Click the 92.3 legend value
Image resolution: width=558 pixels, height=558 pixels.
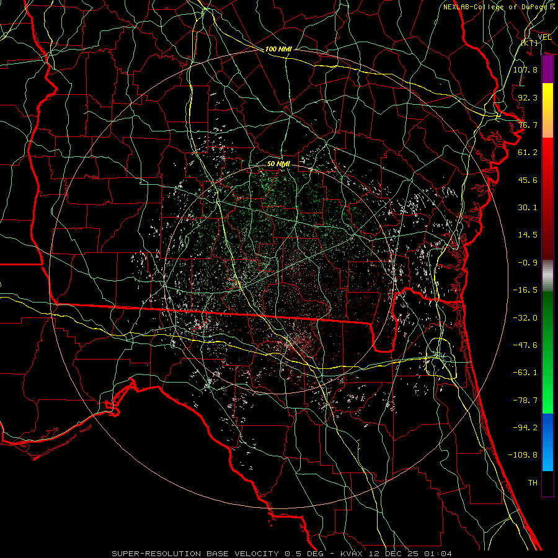coord(528,97)
